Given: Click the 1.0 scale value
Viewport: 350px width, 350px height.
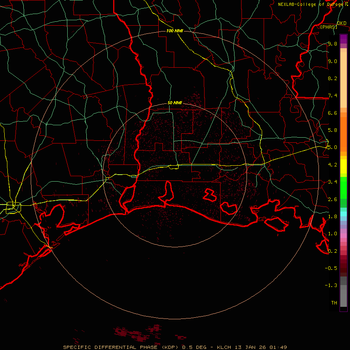Looking at the screenshot, I should pyautogui.click(x=332, y=234).
